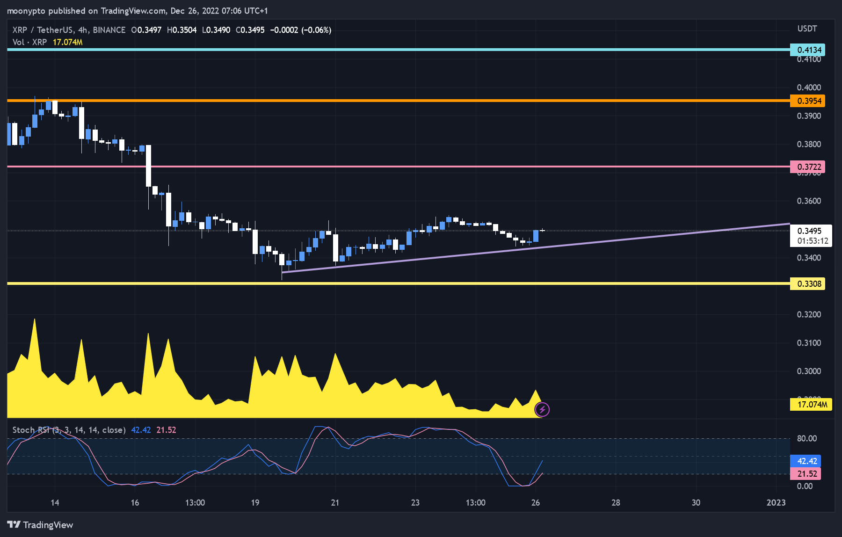
Task: Click the orange horizontal line at 0.3954
Action: tap(398, 100)
